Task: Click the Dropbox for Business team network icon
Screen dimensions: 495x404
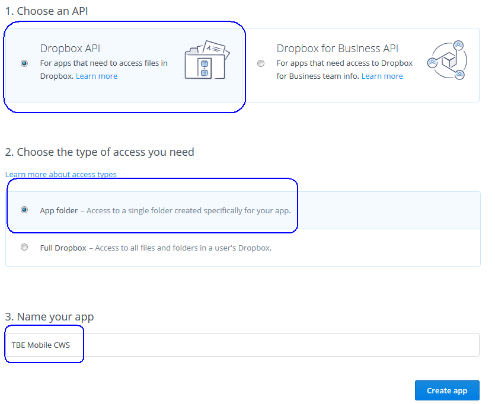Action: [447, 60]
